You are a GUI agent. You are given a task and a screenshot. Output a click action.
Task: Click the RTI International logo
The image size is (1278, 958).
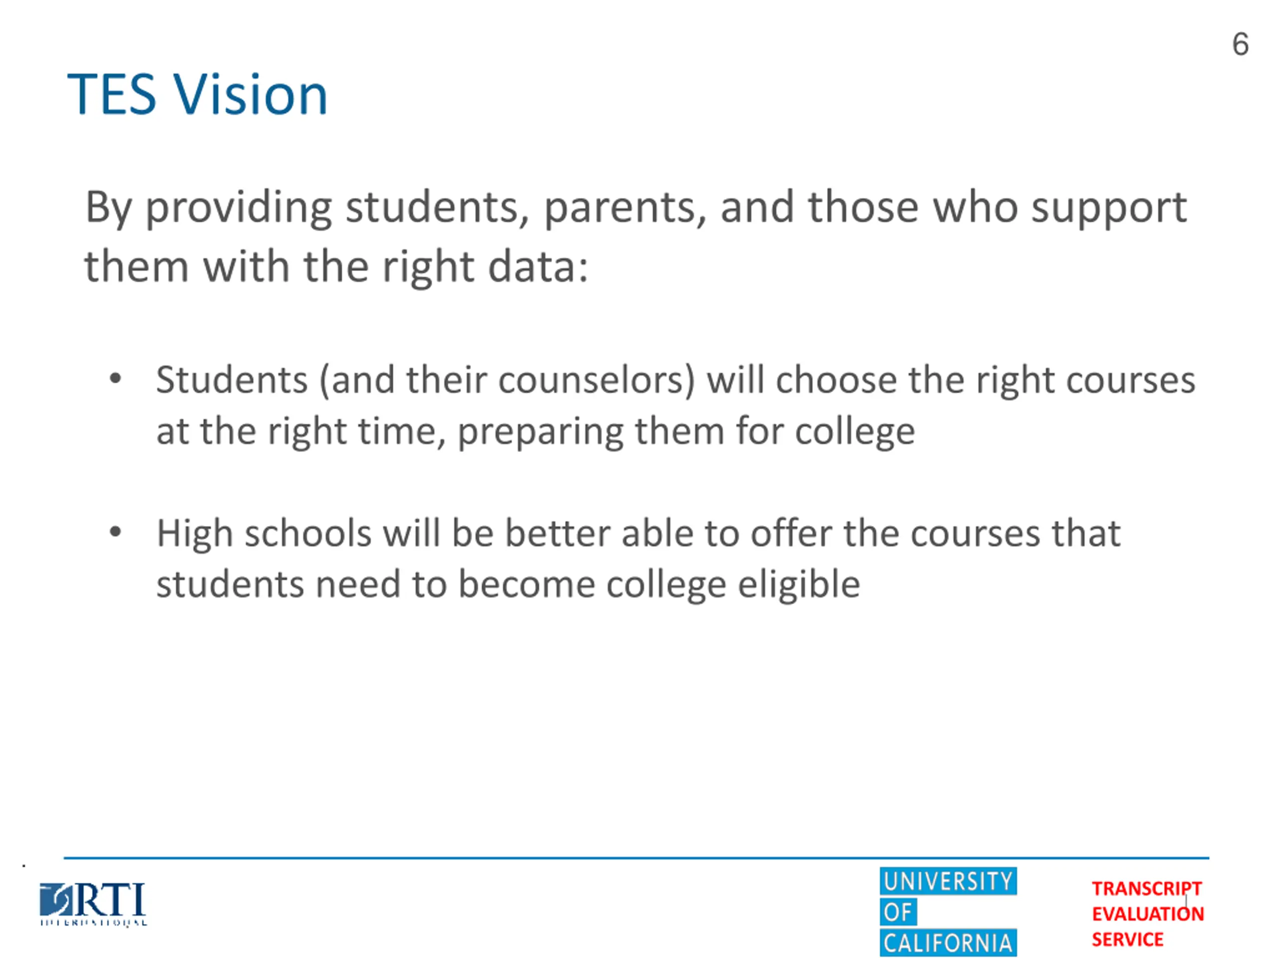(93, 904)
